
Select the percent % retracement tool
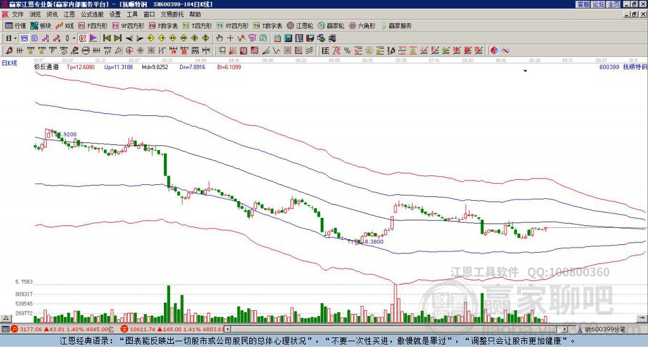point(347,51)
